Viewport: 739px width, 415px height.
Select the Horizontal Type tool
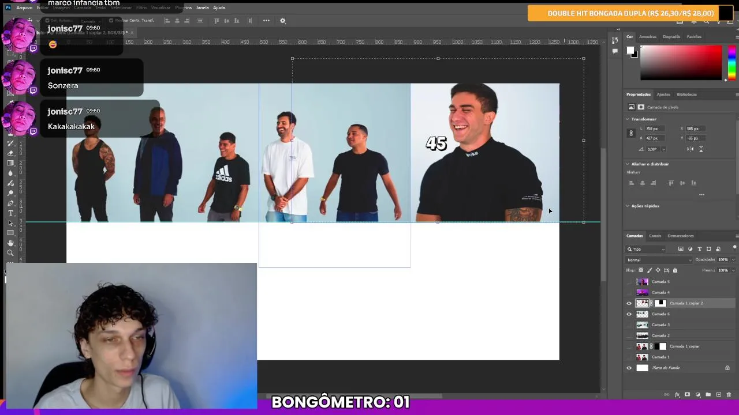tap(10, 213)
